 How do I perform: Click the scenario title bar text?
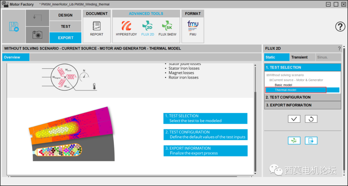point(92,49)
